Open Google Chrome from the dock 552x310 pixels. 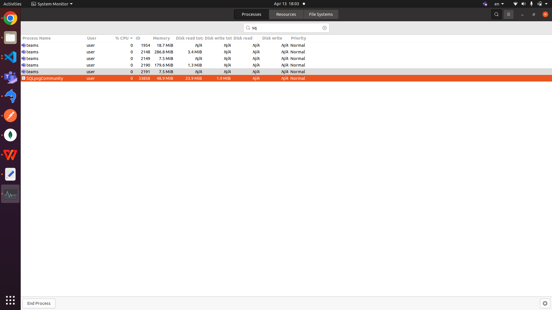(x=10, y=18)
